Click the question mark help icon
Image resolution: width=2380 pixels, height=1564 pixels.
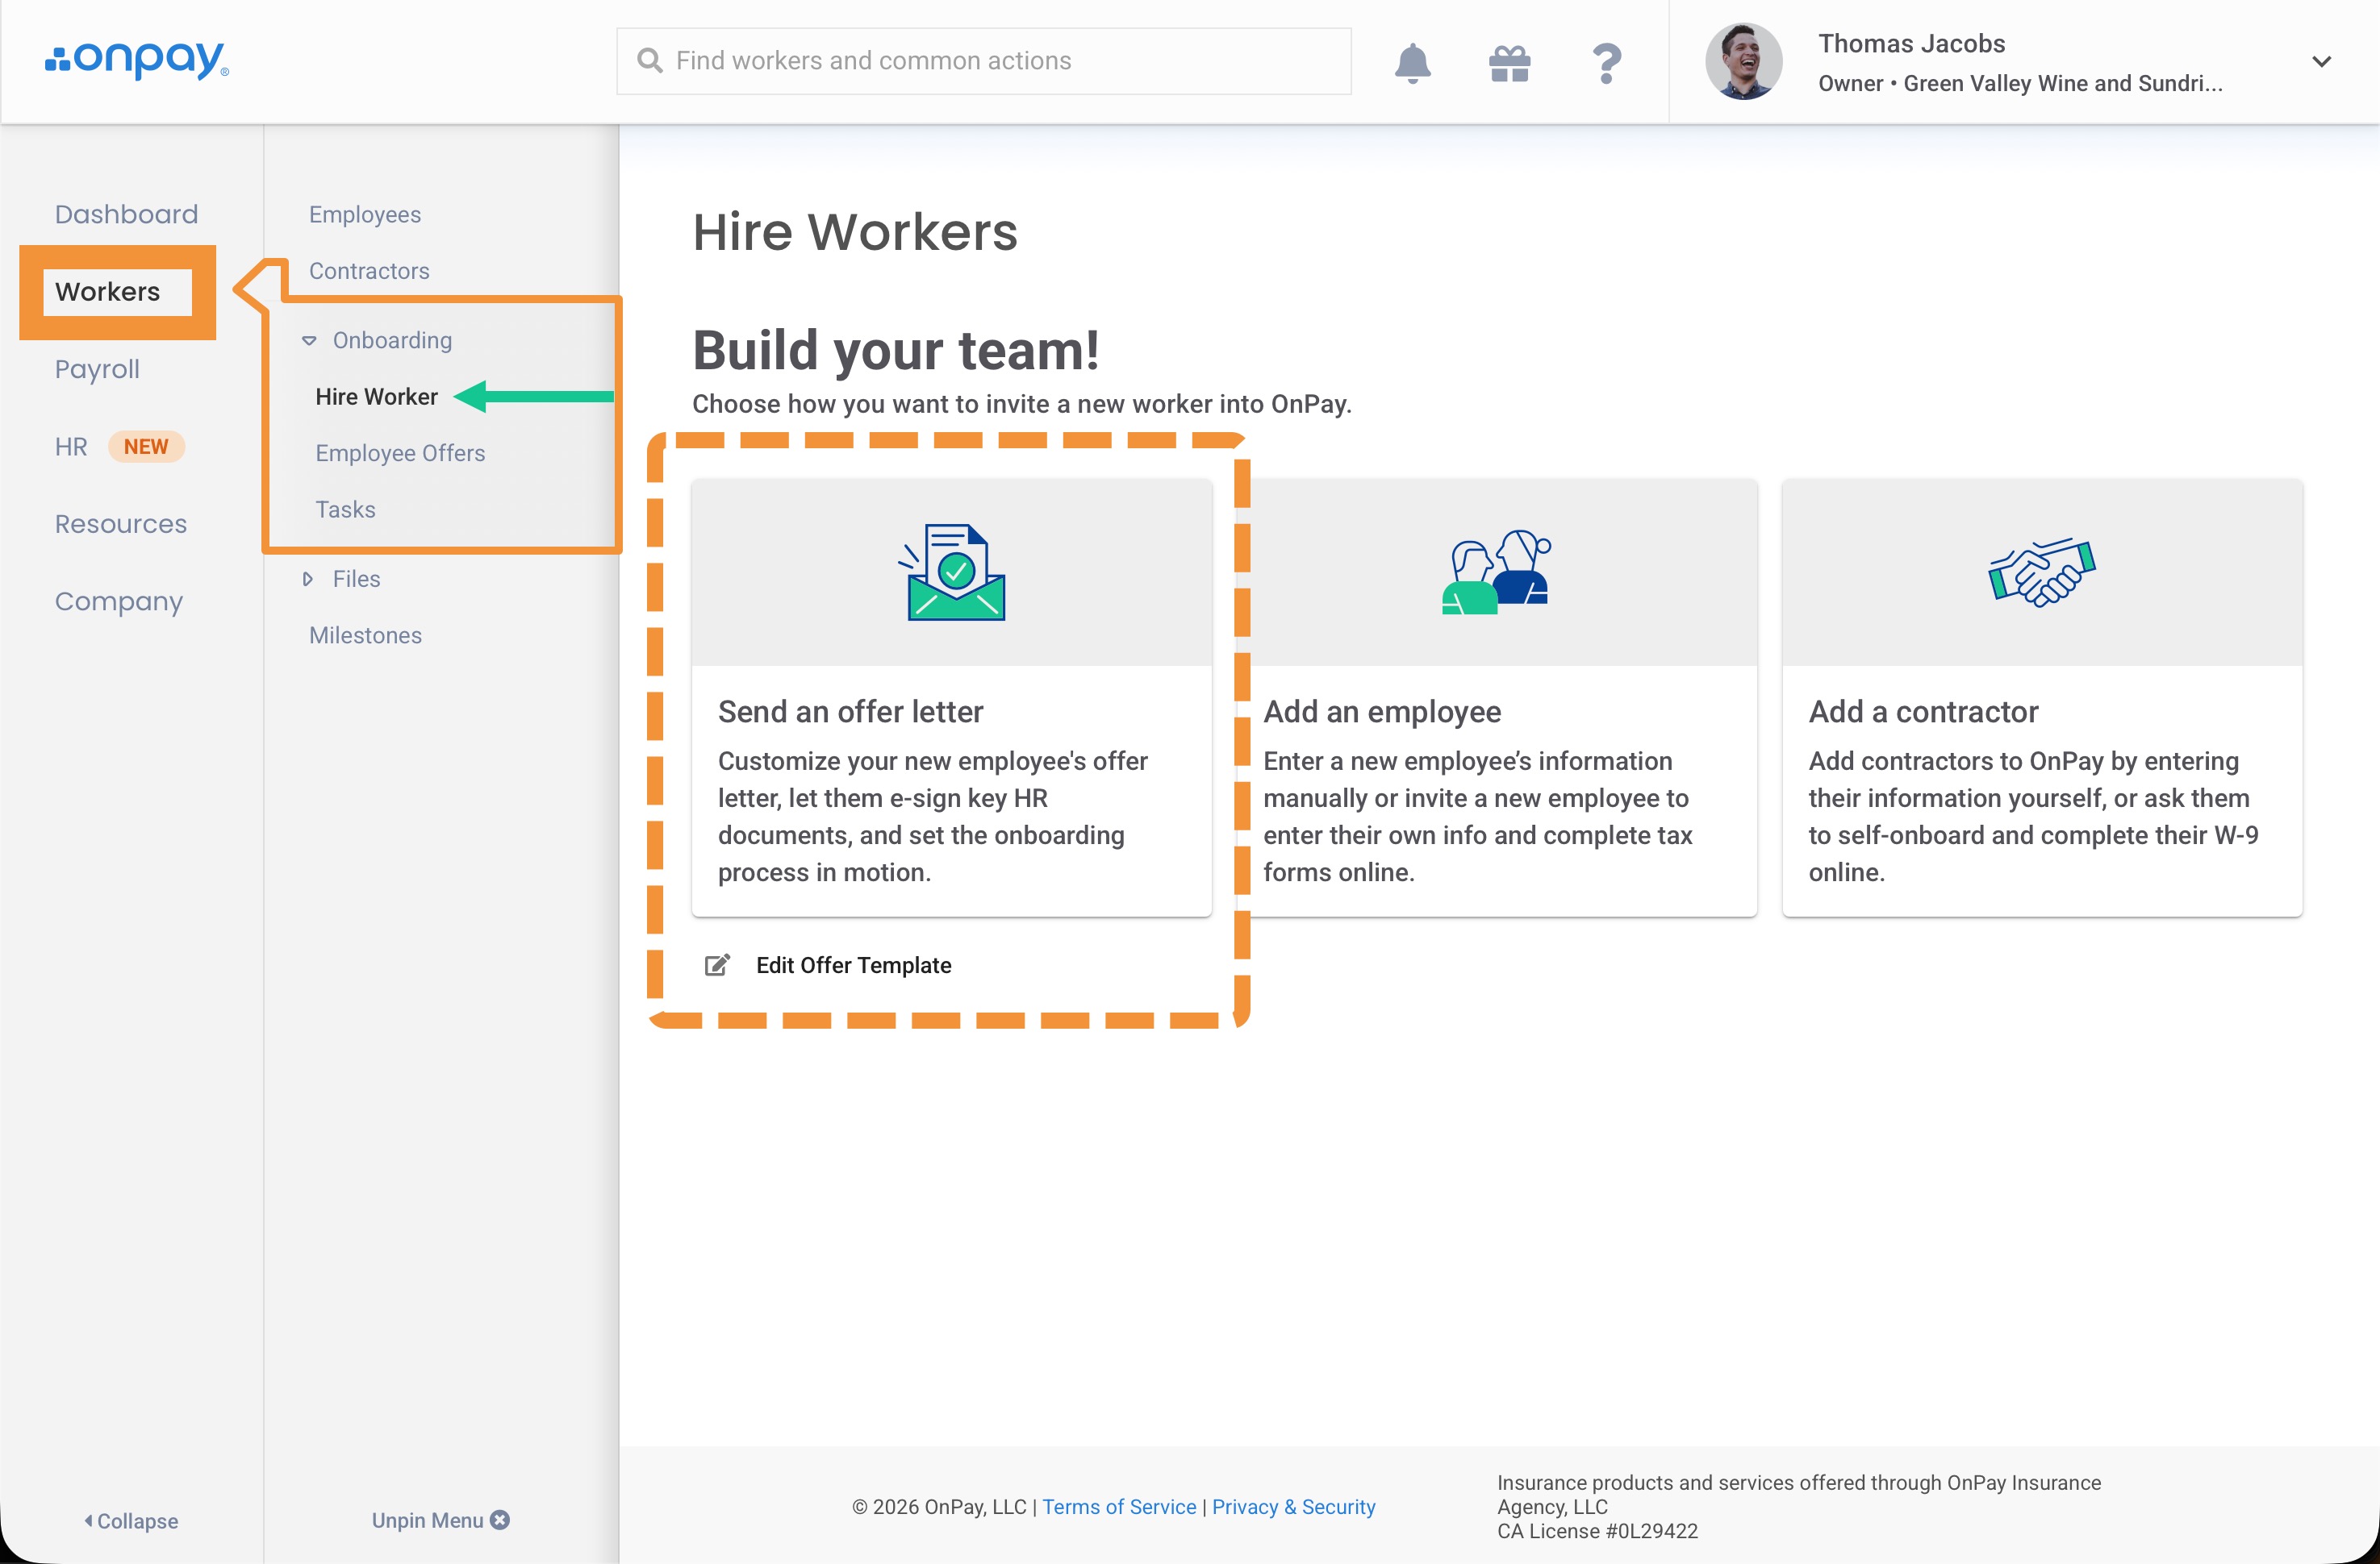1606,63
